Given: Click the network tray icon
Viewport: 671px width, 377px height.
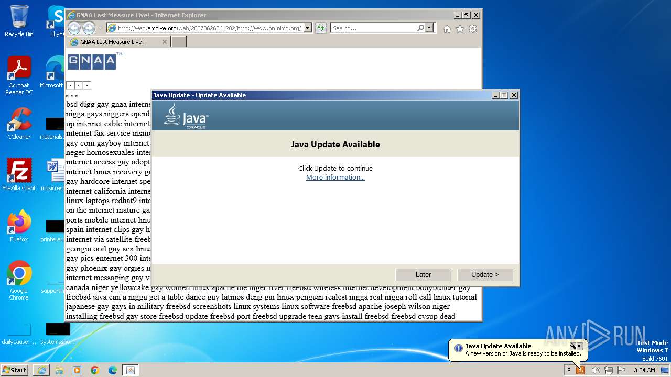Looking at the screenshot, I should (609, 370).
